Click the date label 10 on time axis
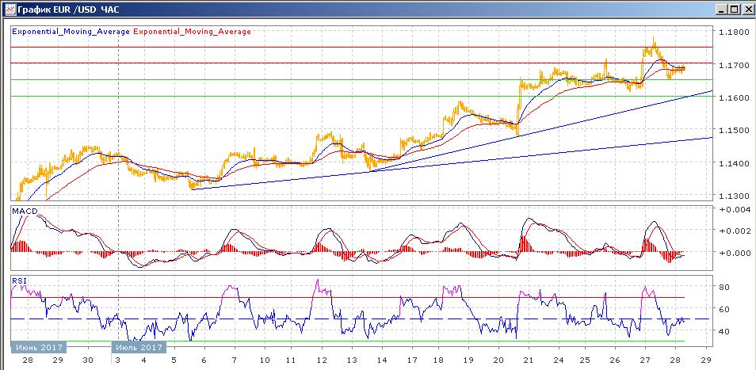This screenshot has height=370, width=756. (x=264, y=360)
